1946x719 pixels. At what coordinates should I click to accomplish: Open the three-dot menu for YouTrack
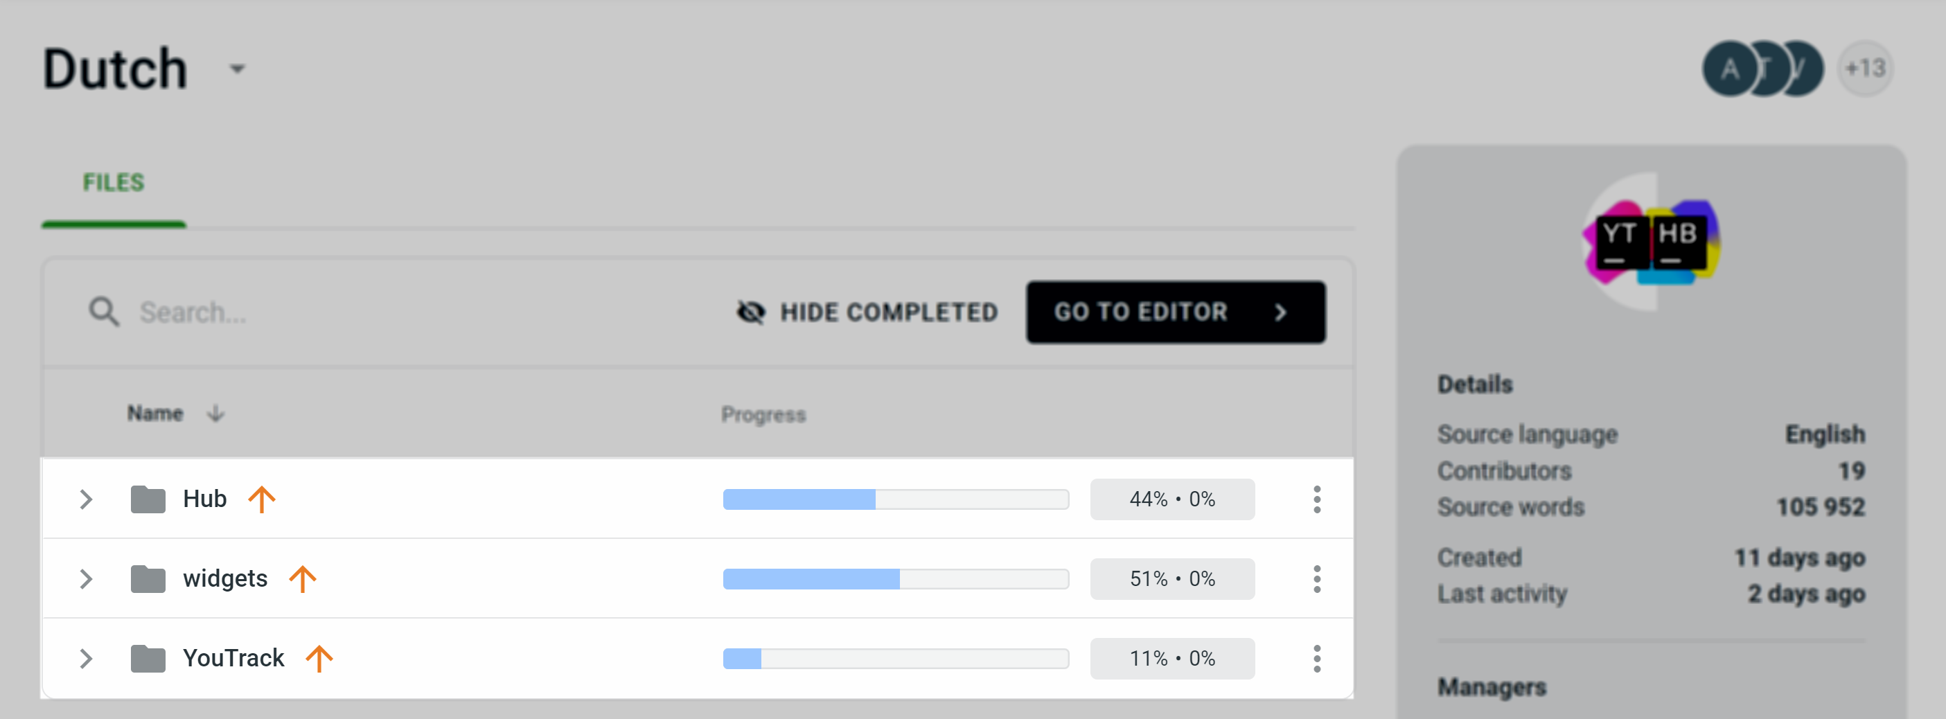click(1317, 658)
